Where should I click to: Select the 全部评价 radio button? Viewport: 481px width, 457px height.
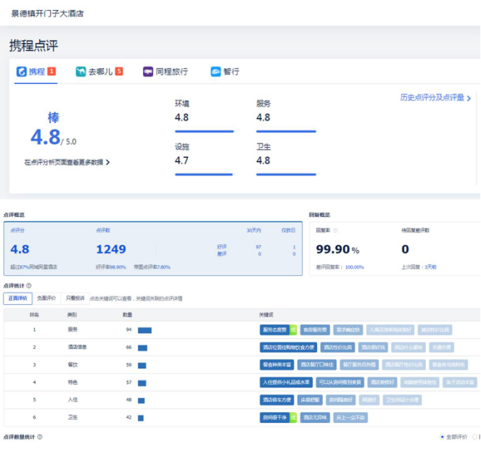coord(443,437)
